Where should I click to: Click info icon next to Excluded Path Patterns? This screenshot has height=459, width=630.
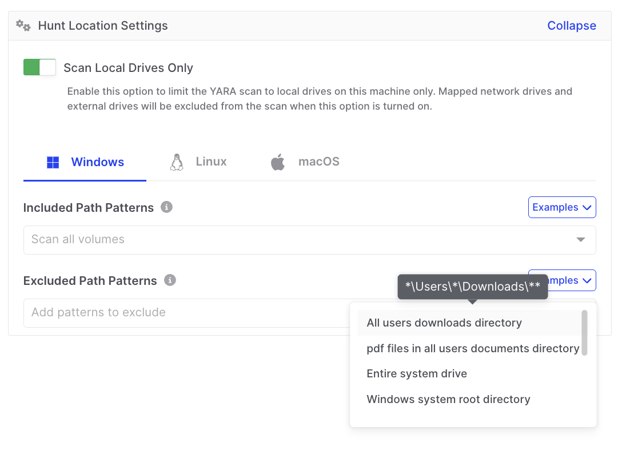(170, 280)
